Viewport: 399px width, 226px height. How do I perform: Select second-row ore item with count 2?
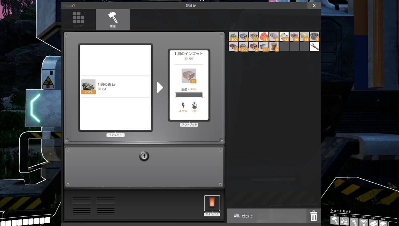click(234, 47)
